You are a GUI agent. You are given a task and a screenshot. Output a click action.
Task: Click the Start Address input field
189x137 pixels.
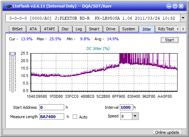pos(52,107)
